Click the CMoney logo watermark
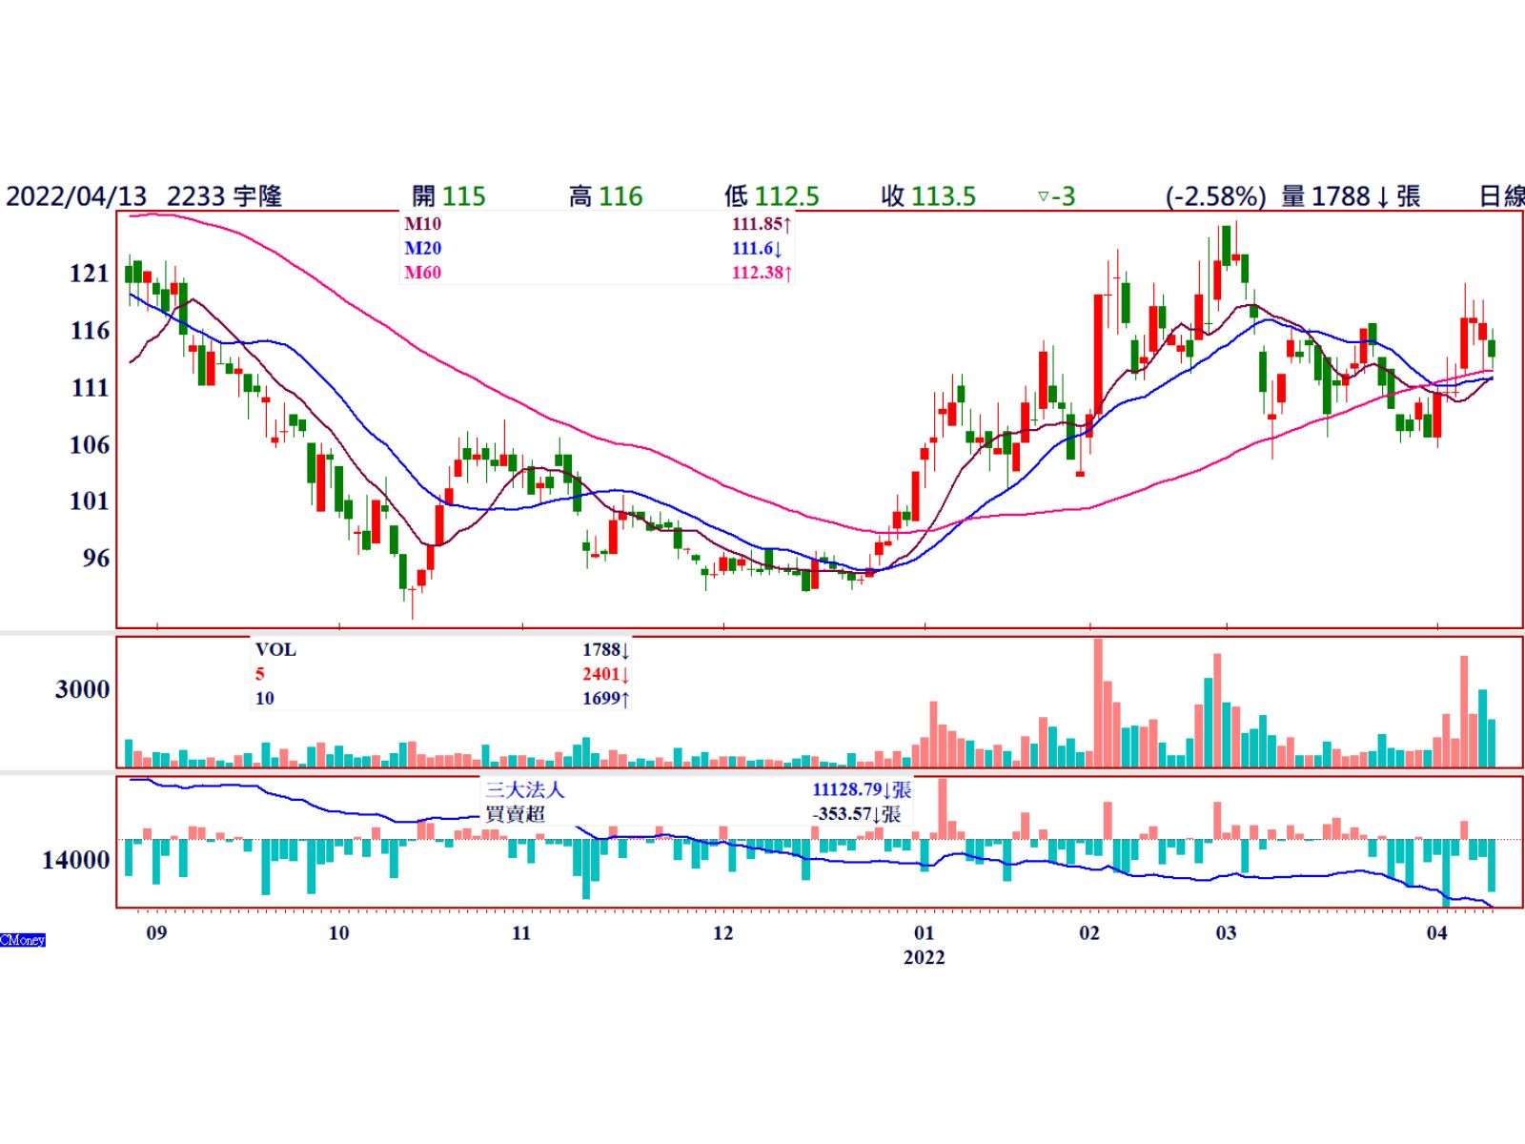Viewport: 1525px width, 1144px height. pos(23,940)
